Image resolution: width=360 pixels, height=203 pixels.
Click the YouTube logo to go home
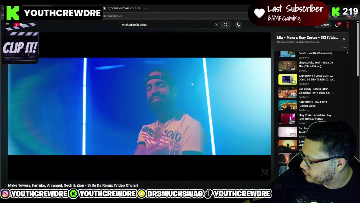[24, 25]
